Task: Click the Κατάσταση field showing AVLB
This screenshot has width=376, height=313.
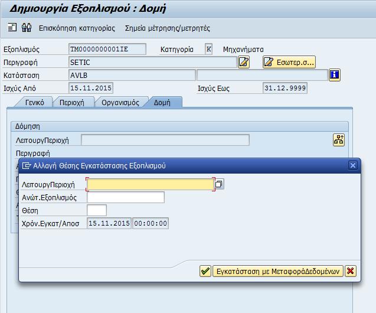Action: tap(132, 76)
